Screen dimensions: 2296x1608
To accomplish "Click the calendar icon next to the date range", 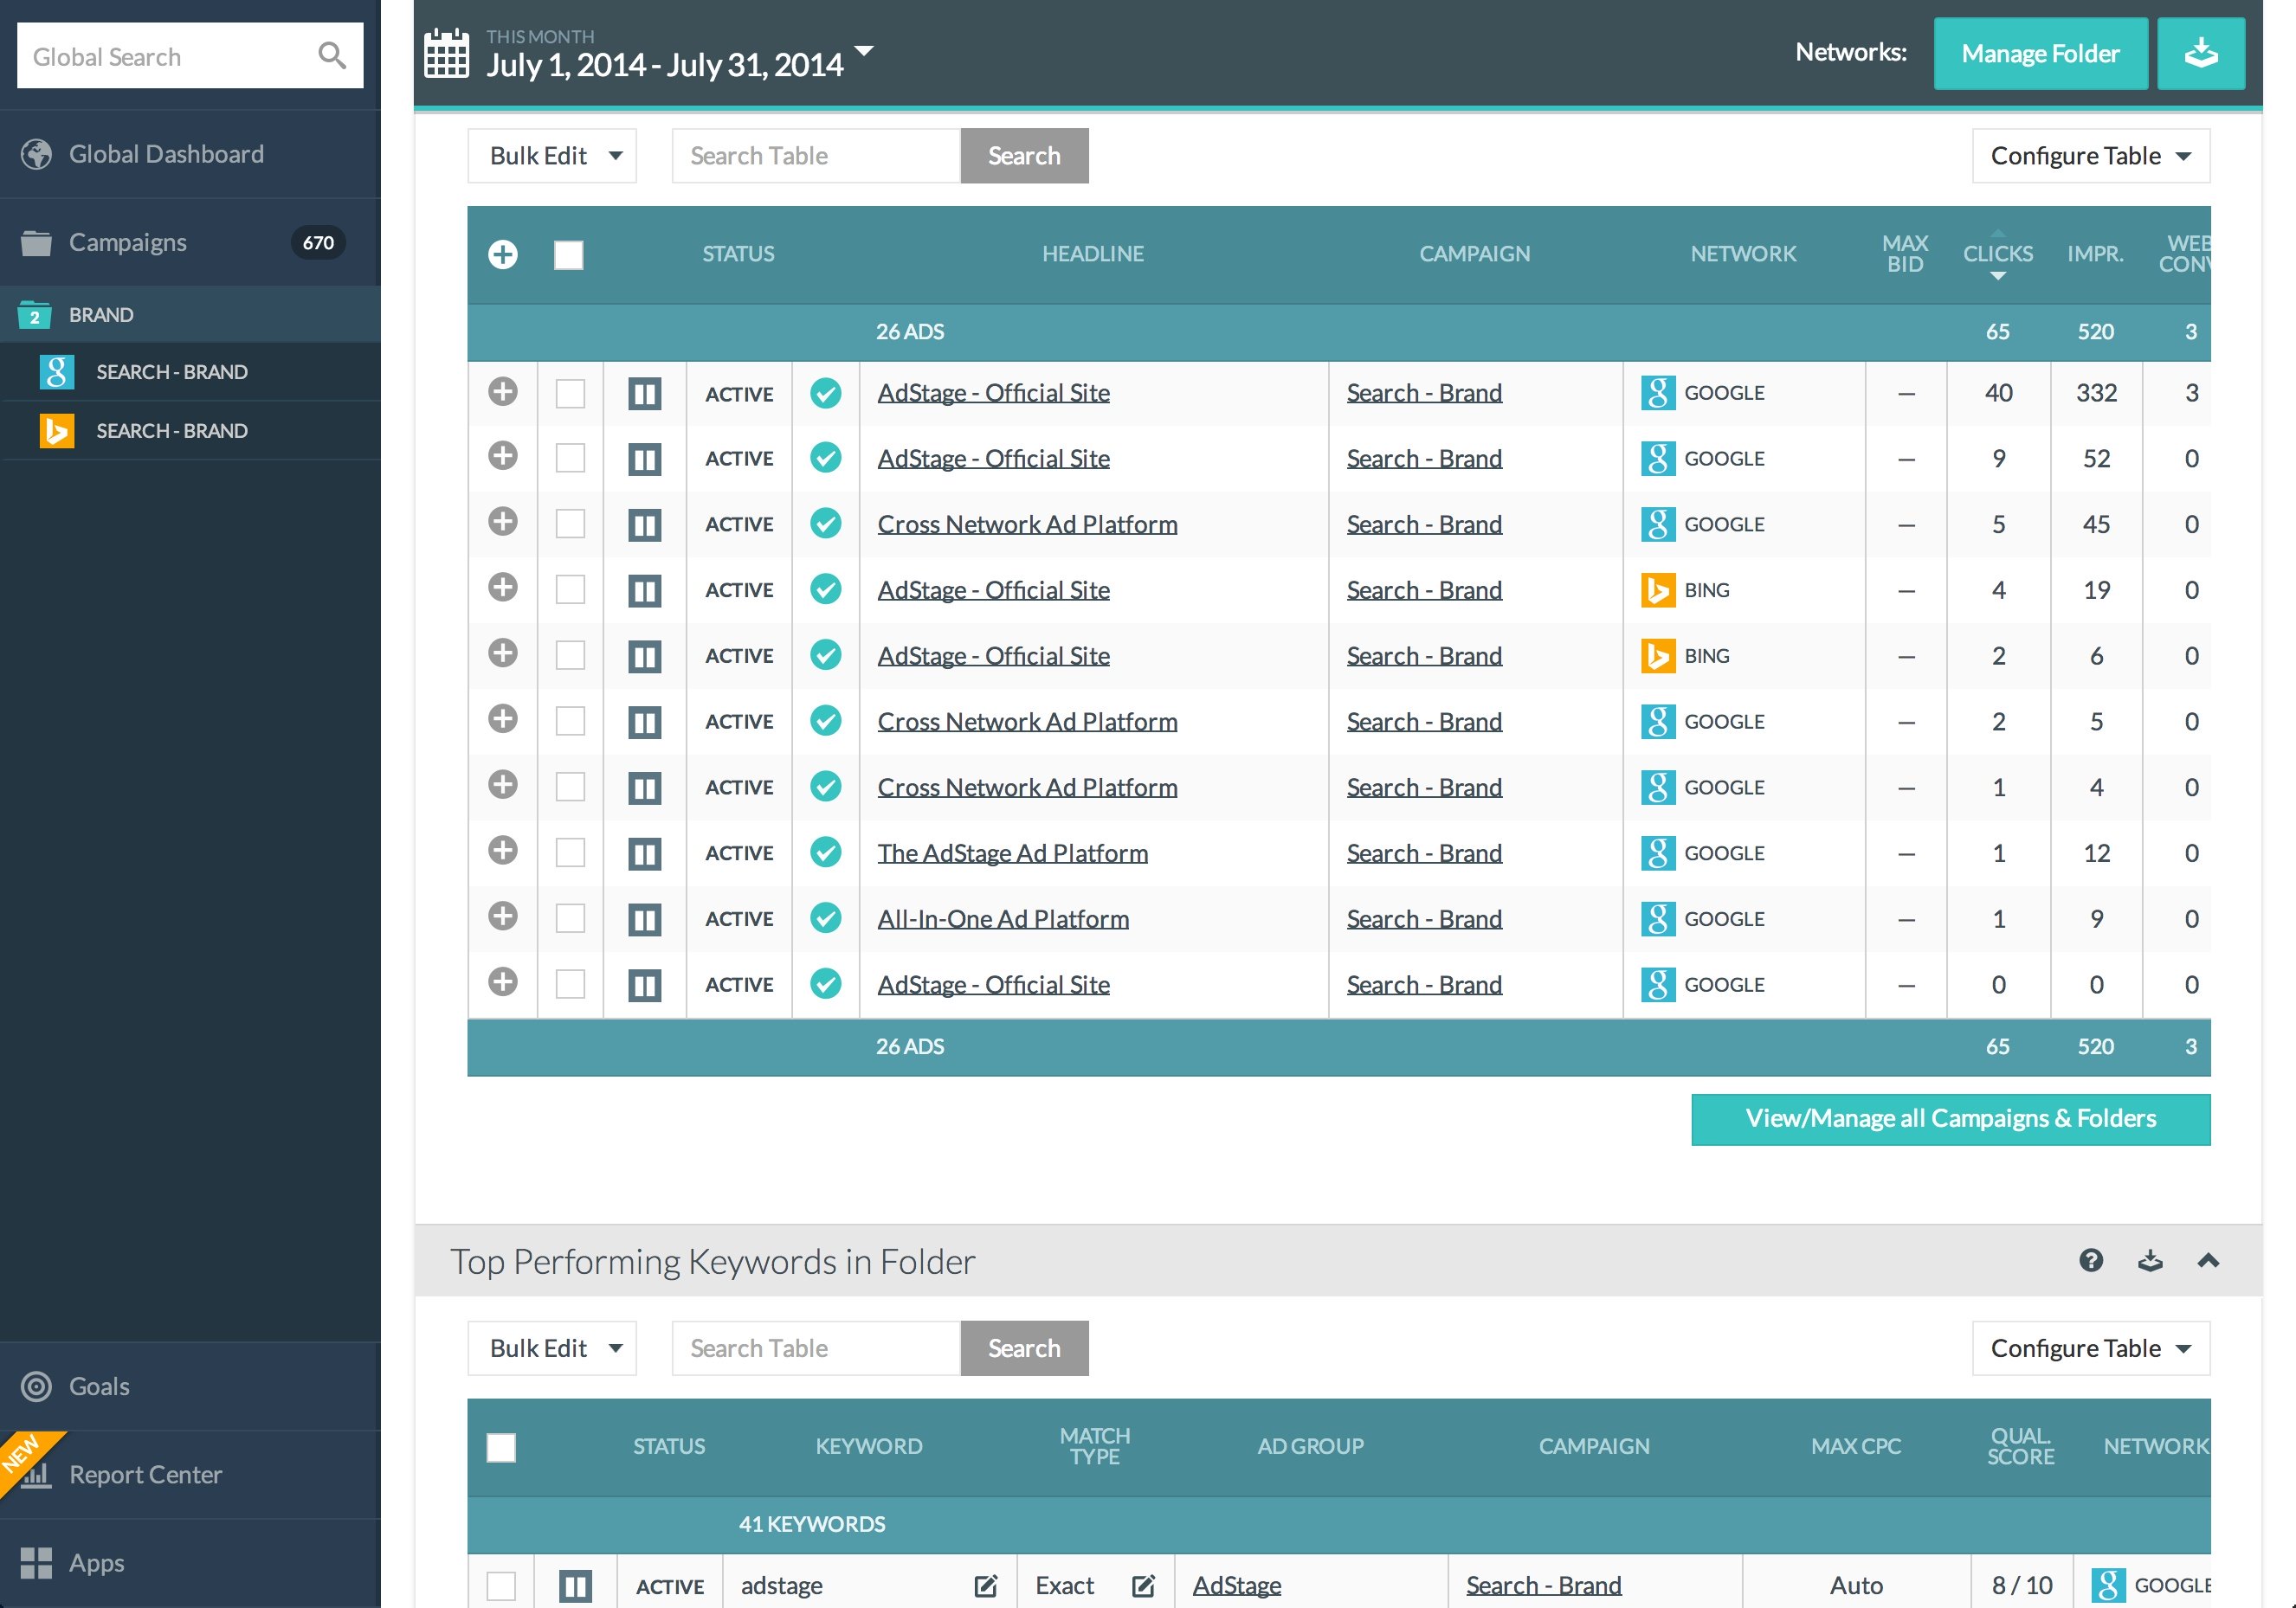I will coord(446,54).
